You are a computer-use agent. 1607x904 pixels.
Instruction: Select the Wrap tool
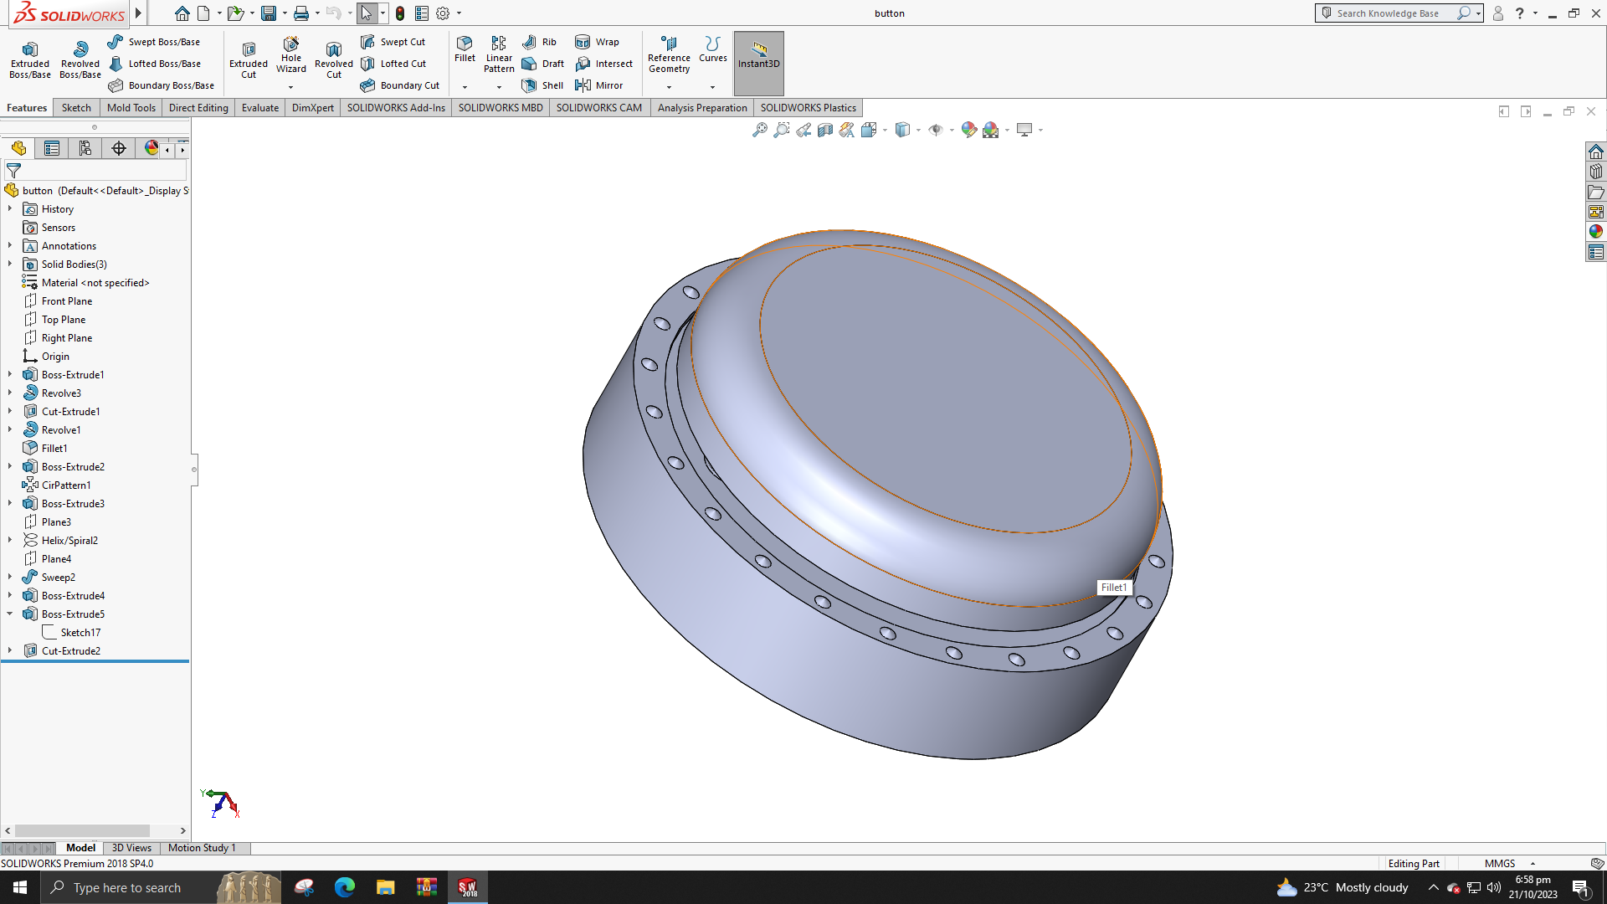click(x=597, y=42)
